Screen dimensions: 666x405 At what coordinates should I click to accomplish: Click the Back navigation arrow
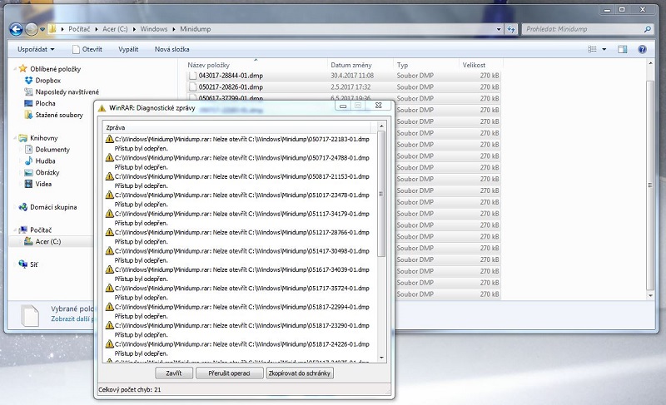pos(17,29)
